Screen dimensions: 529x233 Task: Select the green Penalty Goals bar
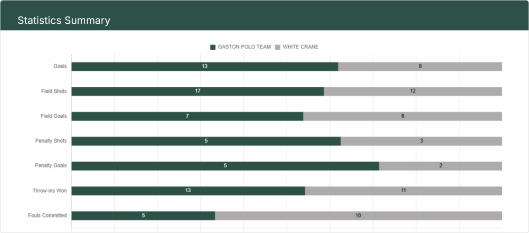coord(225,166)
